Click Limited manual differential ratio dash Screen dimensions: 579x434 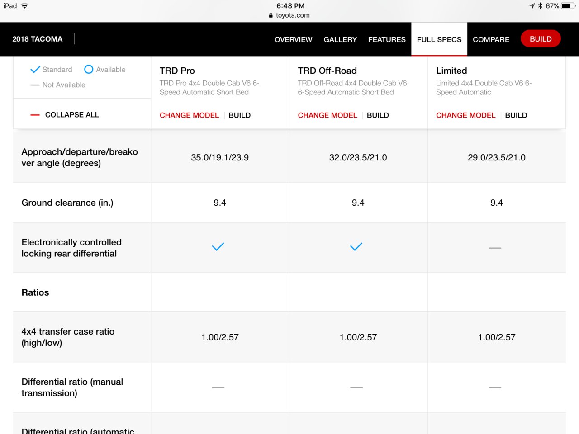[495, 387]
